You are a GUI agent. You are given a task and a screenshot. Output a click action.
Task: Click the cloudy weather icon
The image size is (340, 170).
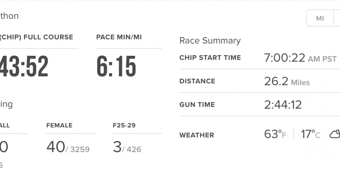[x=335, y=135]
